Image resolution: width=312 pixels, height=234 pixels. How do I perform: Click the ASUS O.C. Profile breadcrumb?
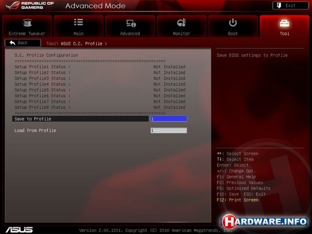[82, 44]
